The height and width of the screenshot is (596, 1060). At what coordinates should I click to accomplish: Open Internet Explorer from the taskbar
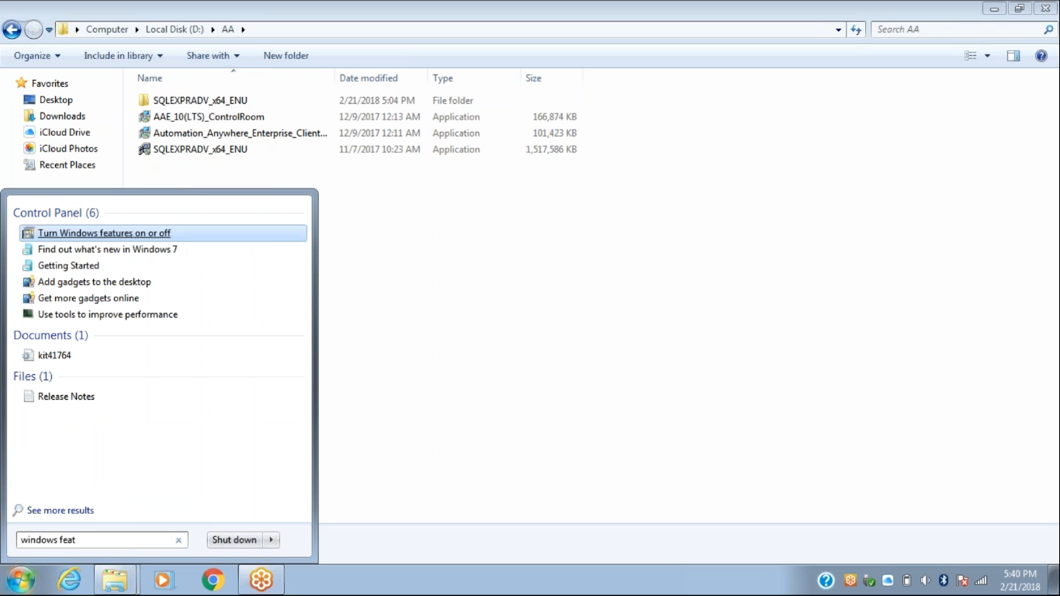pos(70,580)
